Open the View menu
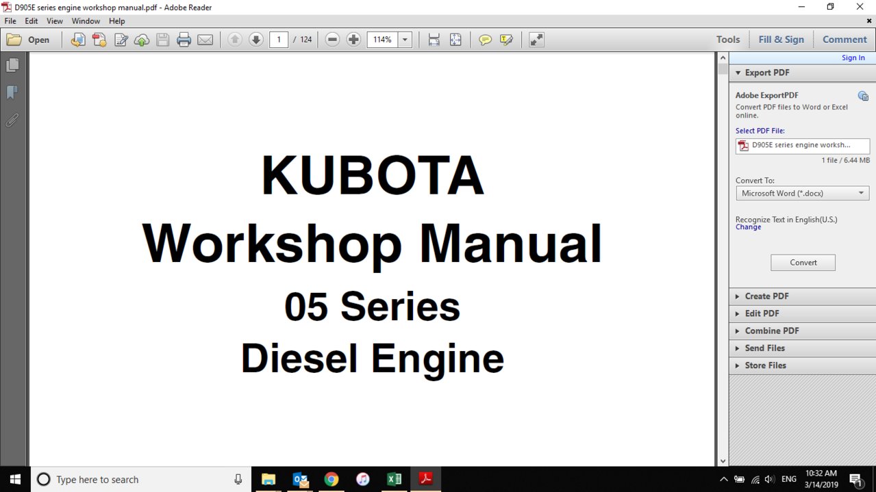Image resolution: width=876 pixels, height=492 pixels. pos(55,21)
